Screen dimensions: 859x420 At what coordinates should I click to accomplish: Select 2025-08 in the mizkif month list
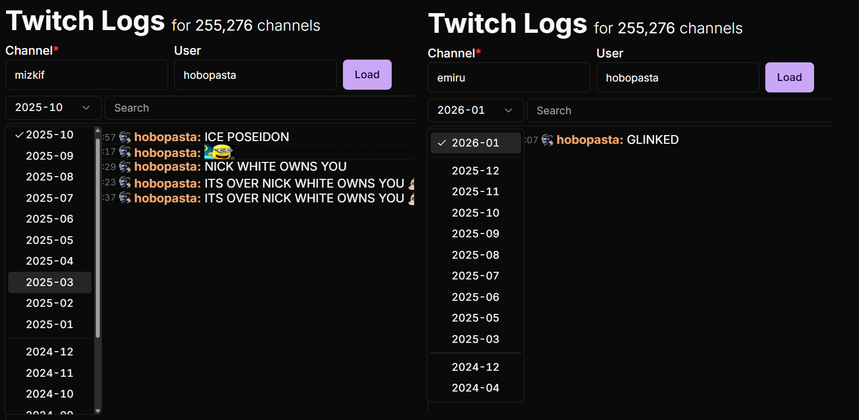tap(50, 177)
